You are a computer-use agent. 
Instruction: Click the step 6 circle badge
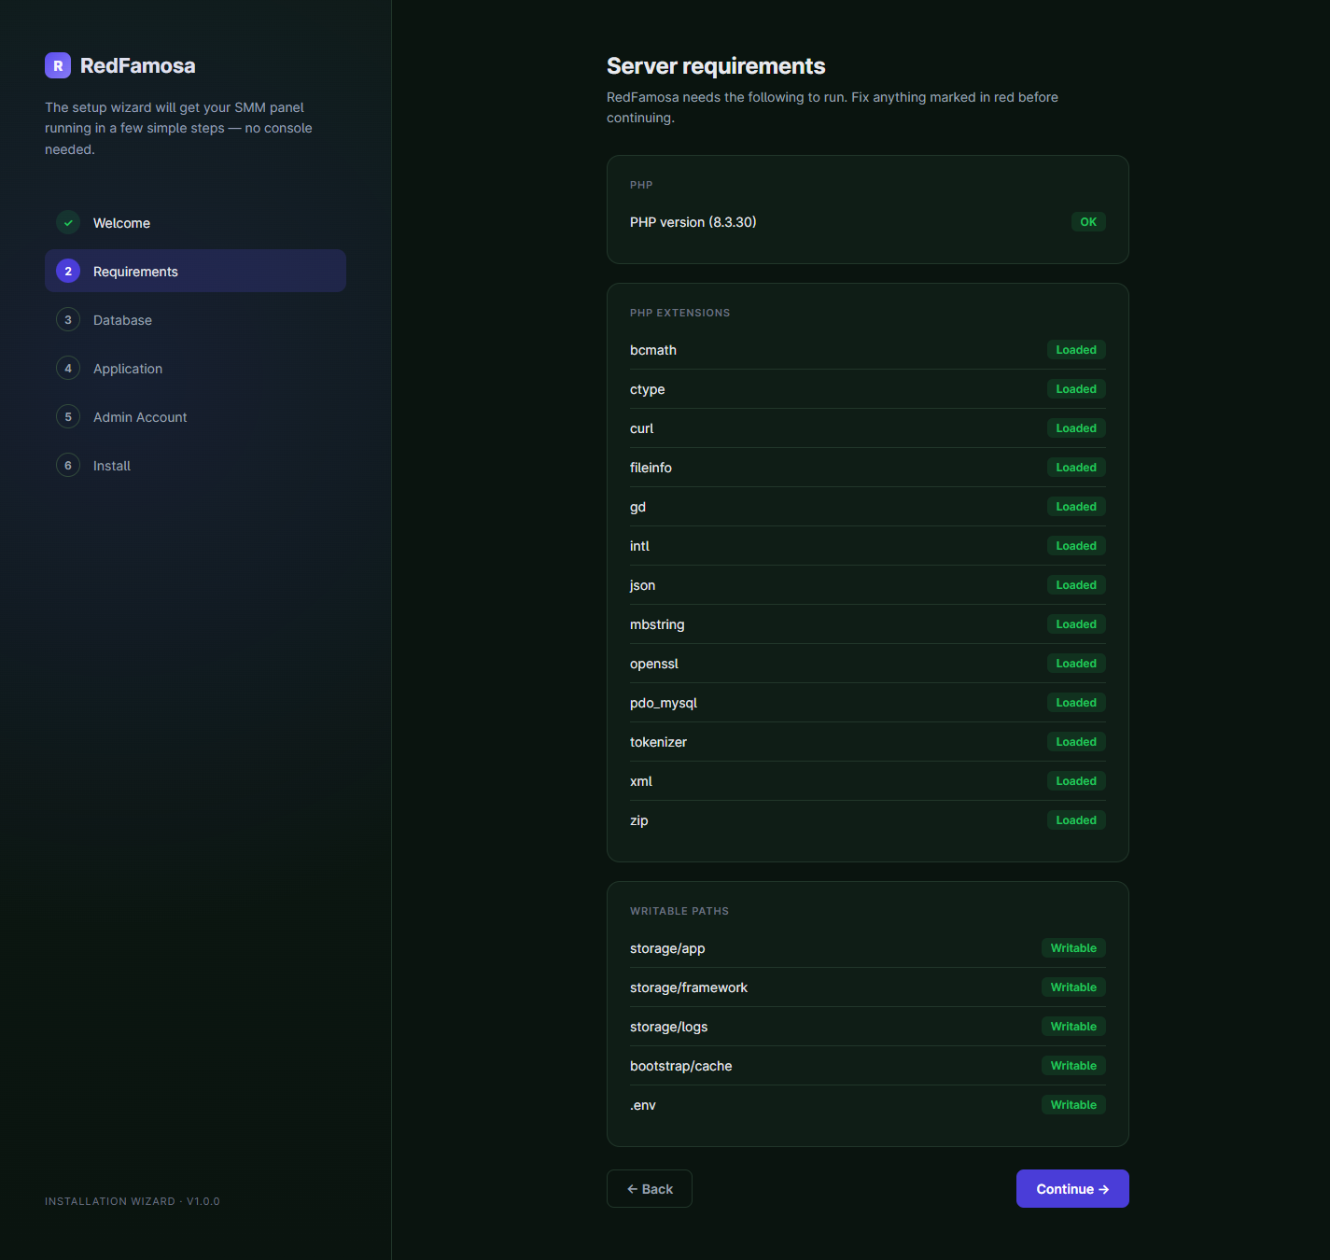click(68, 466)
